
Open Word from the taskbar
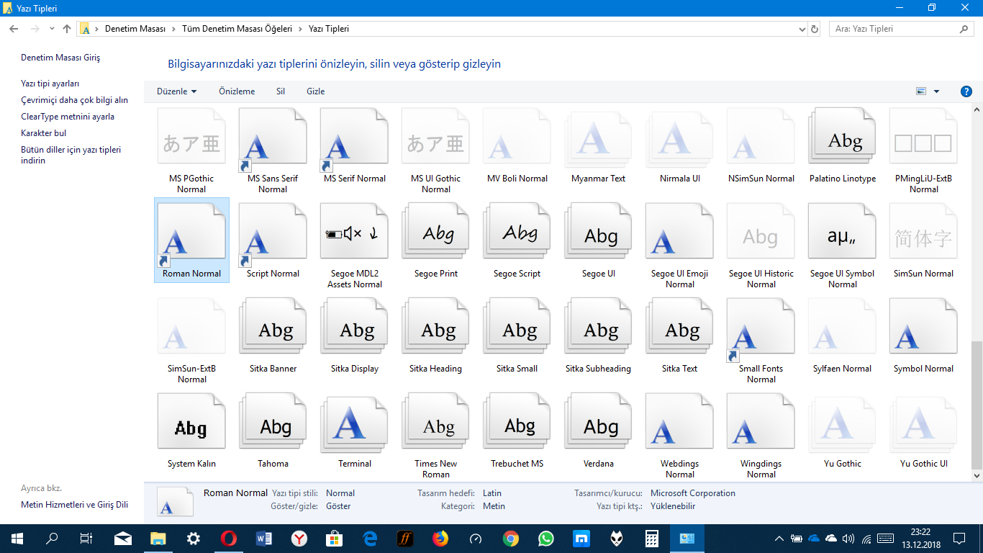click(264, 539)
